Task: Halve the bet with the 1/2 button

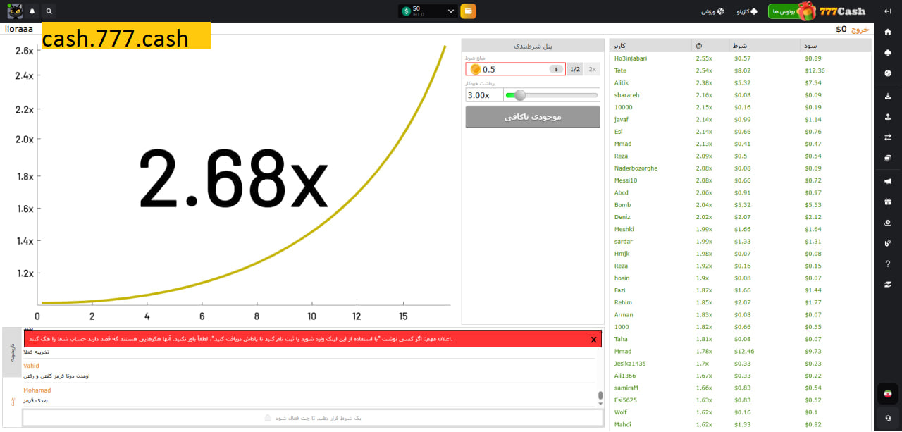Action: pos(575,69)
